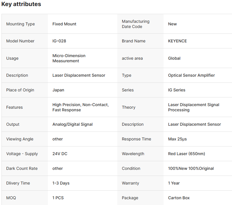This screenshot has height=205, width=232.
Task: Click the Optical Sensor Amplifier type value
Action: click(192, 75)
